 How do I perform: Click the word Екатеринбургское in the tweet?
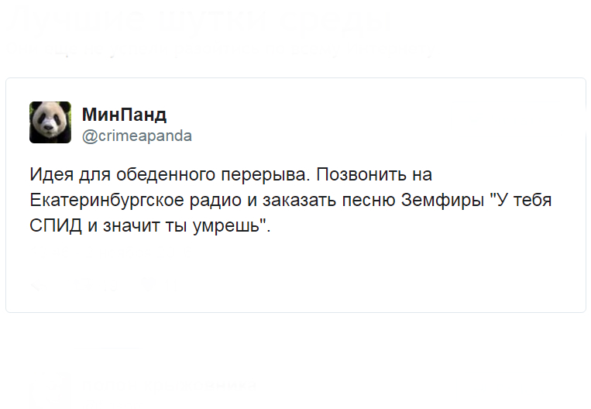[x=107, y=201]
